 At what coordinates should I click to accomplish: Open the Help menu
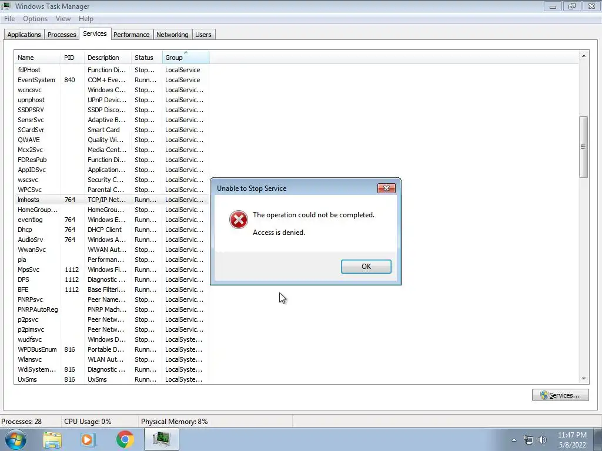(x=86, y=19)
